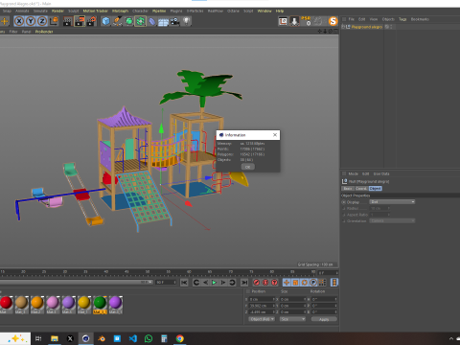Click the red square frame icon
The height and width of the screenshot is (345, 460).
(x=283, y=21)
